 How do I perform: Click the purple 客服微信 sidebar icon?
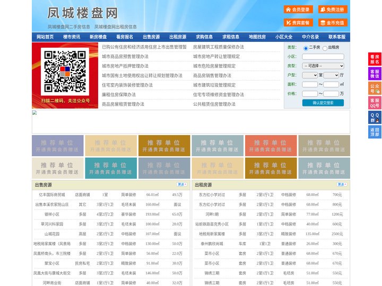[x=375, y=74]
